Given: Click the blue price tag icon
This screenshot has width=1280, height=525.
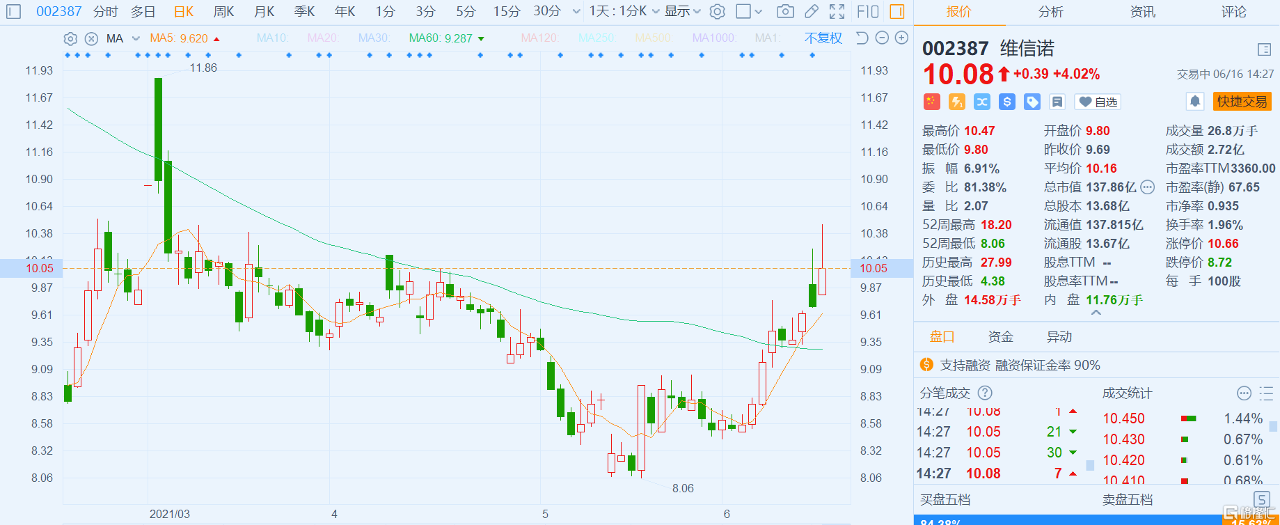Looking at the screenshot, I should coord(1032,102).
